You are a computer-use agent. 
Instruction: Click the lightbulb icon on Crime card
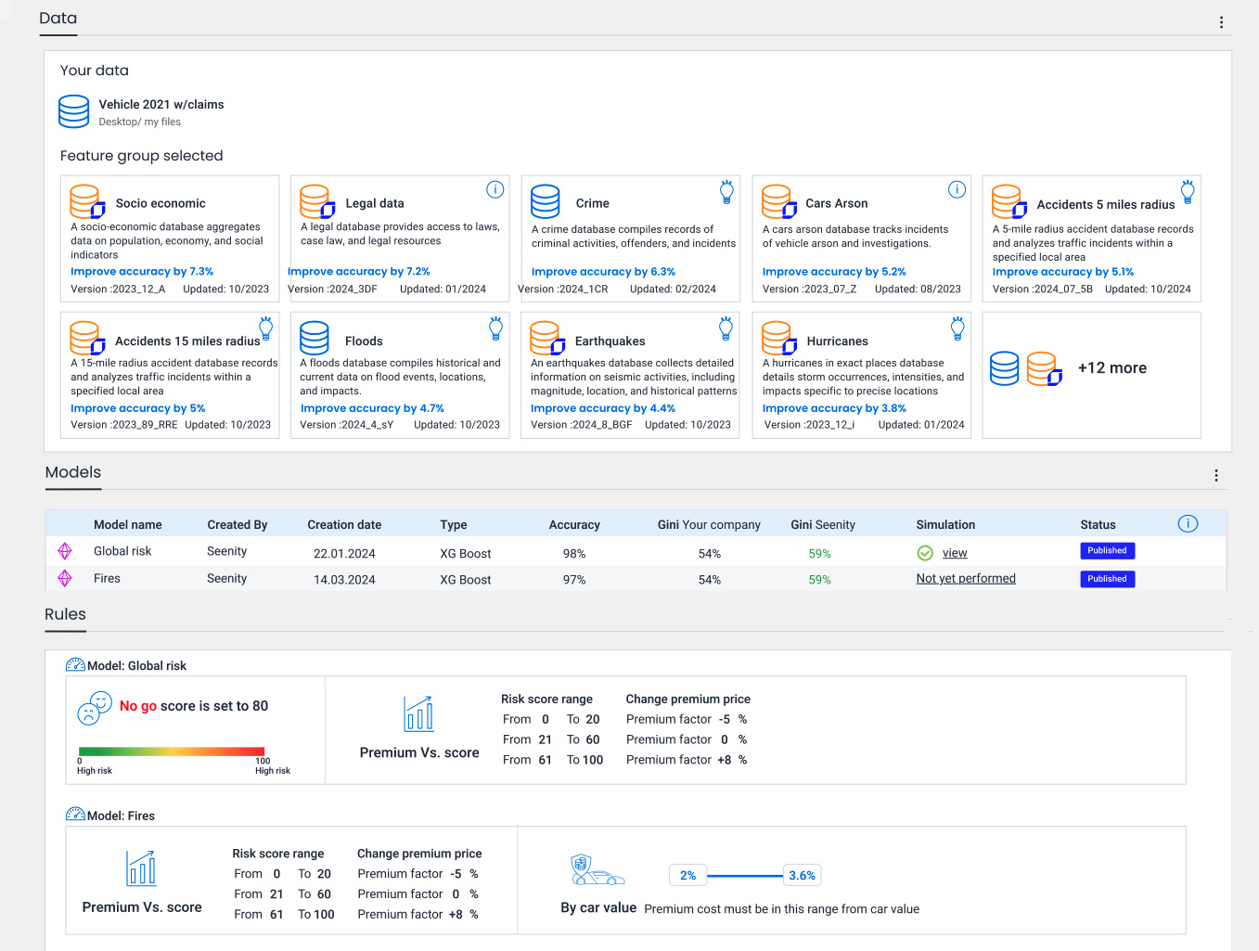(726, 192)
